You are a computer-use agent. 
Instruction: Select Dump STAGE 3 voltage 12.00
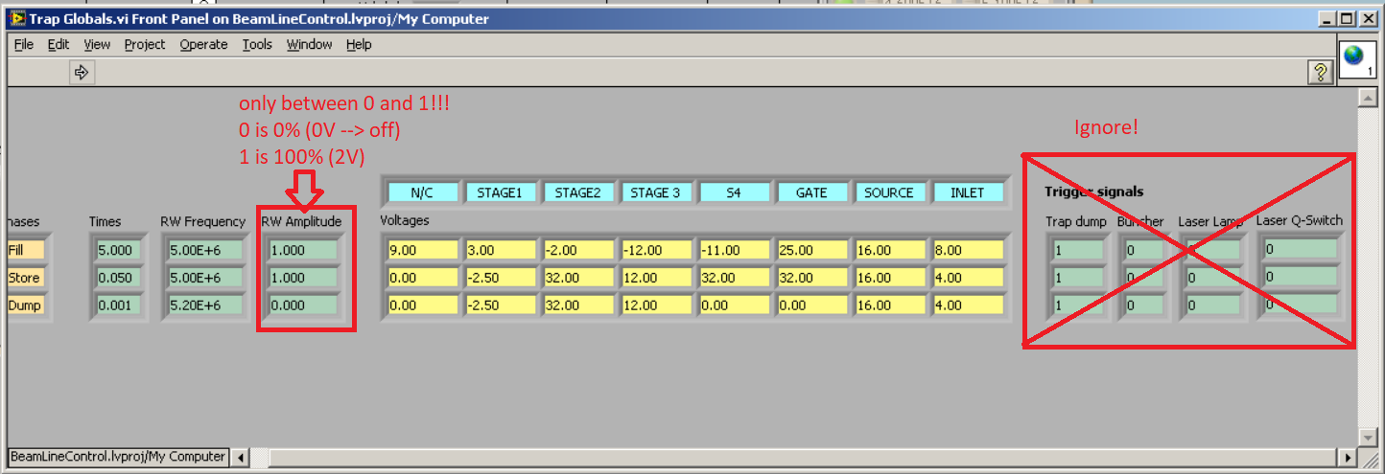click(655, 305)
